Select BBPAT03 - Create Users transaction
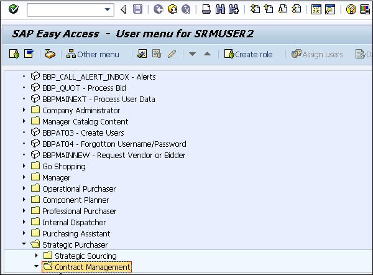The height and width of the screenshot is (275, 373). click(x=83, y=133)
